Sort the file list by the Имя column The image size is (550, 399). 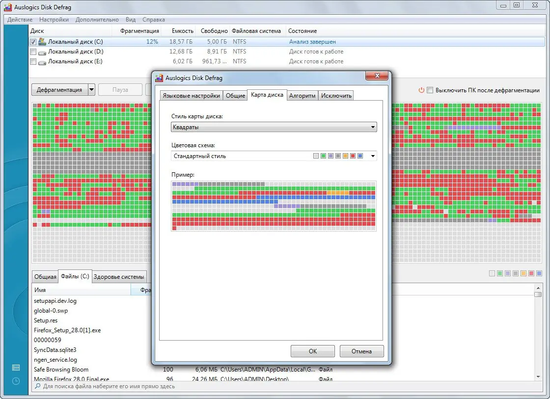82,290
